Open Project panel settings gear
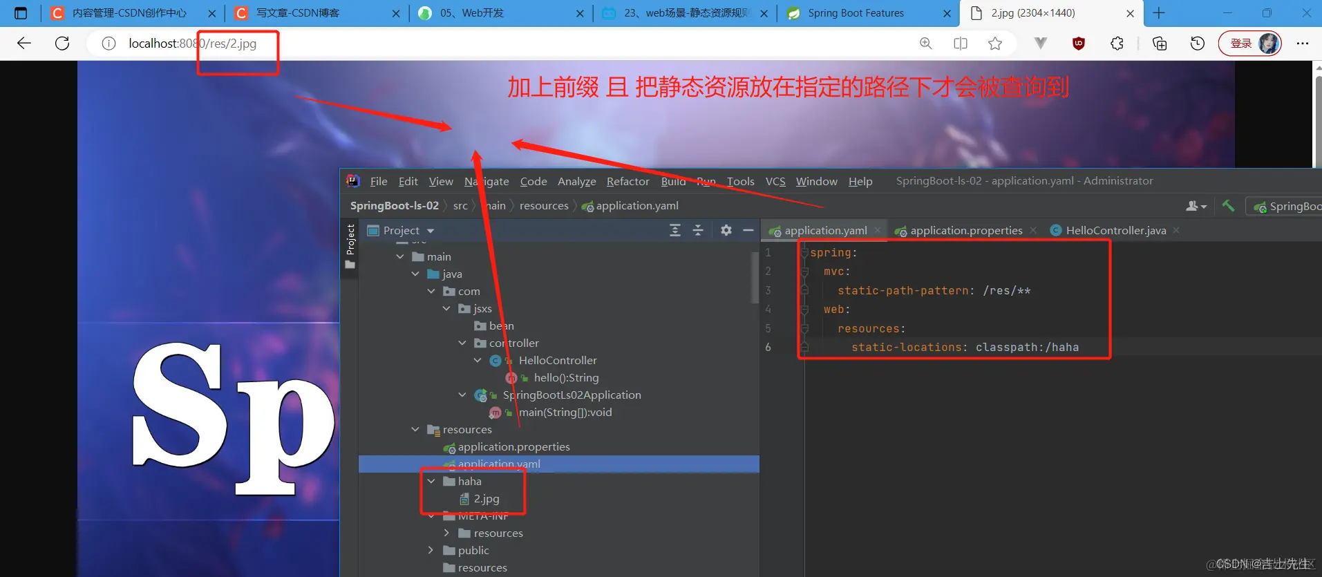This screenshot has width=1322, height=577. coord(726,230)
